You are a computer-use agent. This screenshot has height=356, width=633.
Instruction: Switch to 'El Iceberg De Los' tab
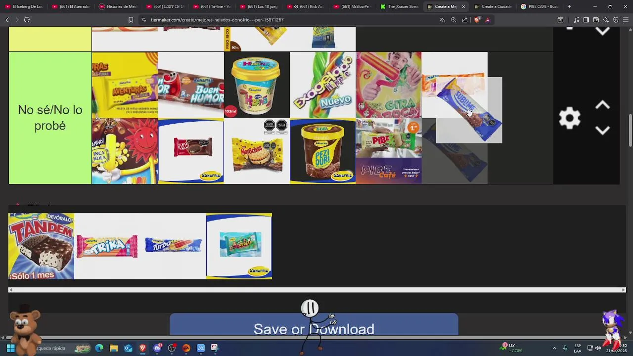tap(23, 6)
